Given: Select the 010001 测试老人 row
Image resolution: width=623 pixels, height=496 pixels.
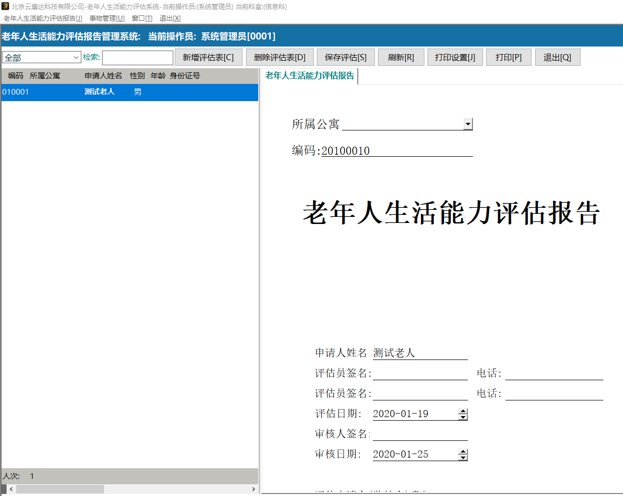Looking at the screenshot, I should [129, 92].
